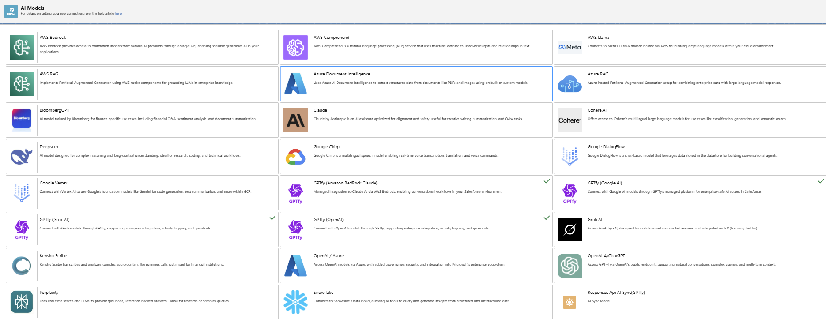
Task: Click the Kensho Scribe circular icon
Action: click(22, 266)
